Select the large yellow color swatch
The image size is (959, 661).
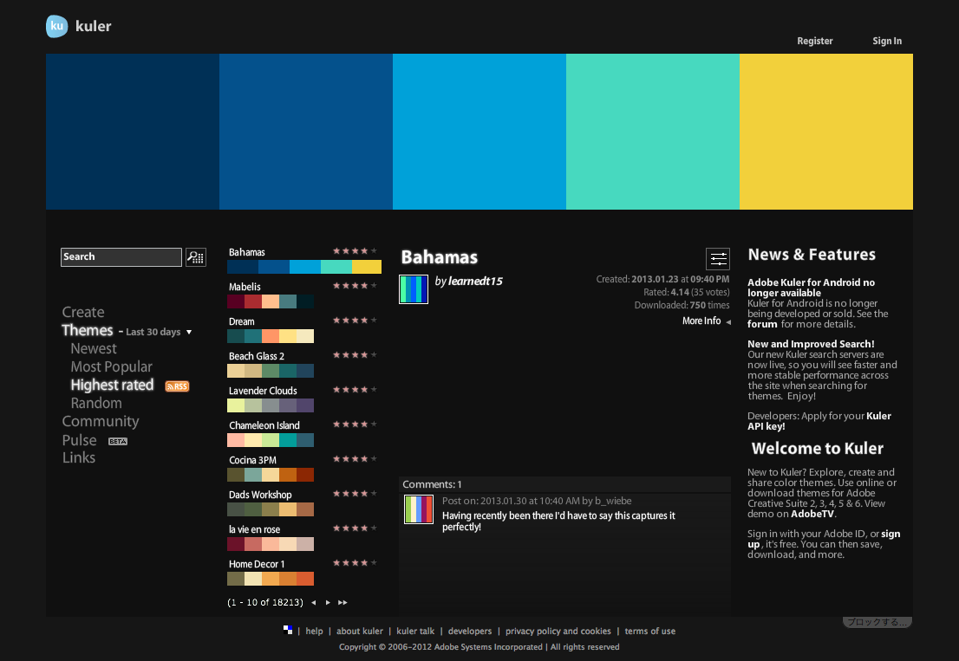(825, 132)
